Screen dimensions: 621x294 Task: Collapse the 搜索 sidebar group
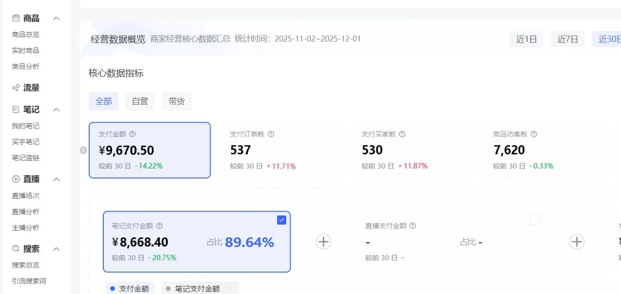click(x=57, y=249)
